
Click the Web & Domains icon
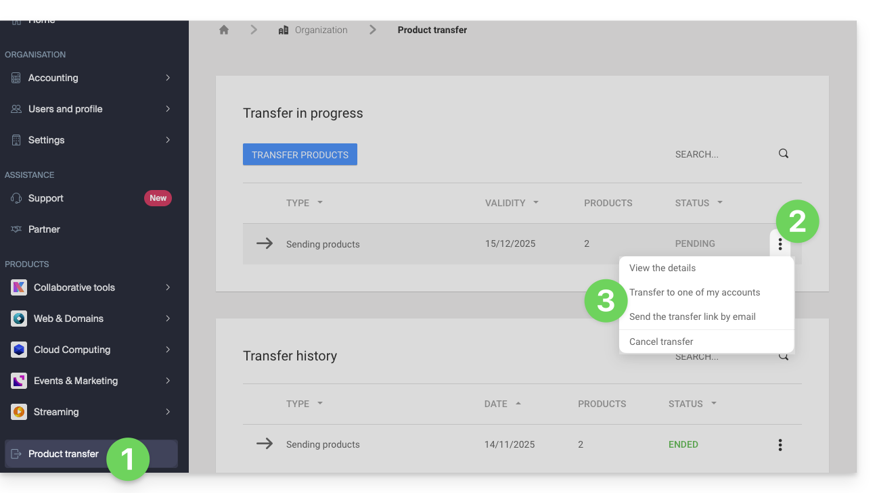[x=19, y=319]
